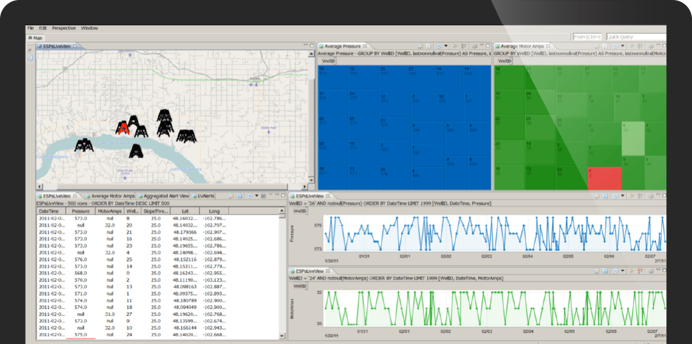Image resolution: width=692 pixels, height=344 pixels.
Task: Open dropdown arrow beside pause in MotorAmps chart panel
Action: coord(623,271)
